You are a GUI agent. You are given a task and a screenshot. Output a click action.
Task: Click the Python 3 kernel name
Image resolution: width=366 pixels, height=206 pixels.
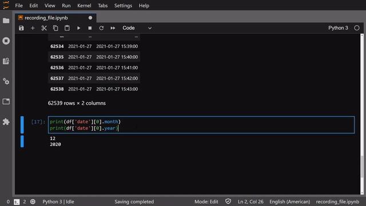338,28
